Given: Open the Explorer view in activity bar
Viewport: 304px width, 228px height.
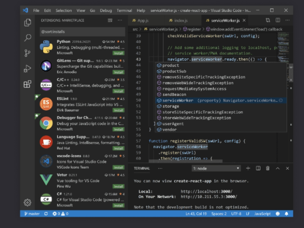Looking at the screenshot, I should click(27, 22).
